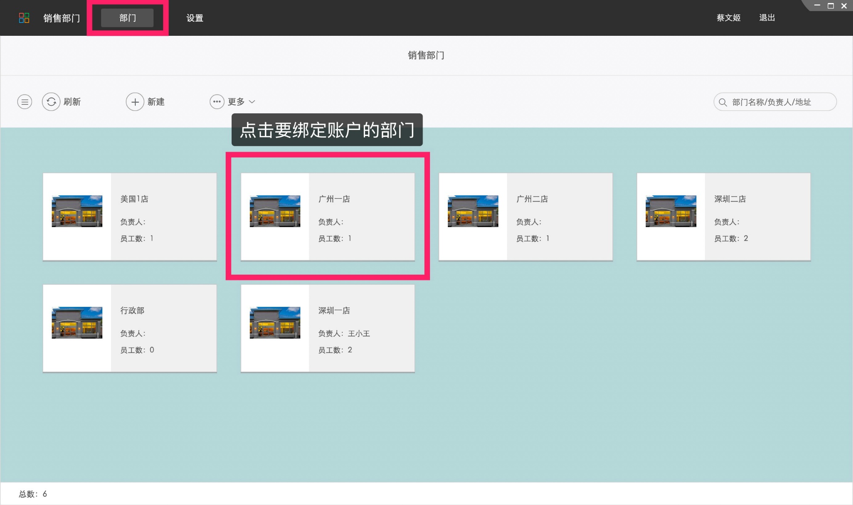This screenshot has width=853, height=505.
Task: Select the 深圳一店 card with 王小王
Action: click(328, 328)
